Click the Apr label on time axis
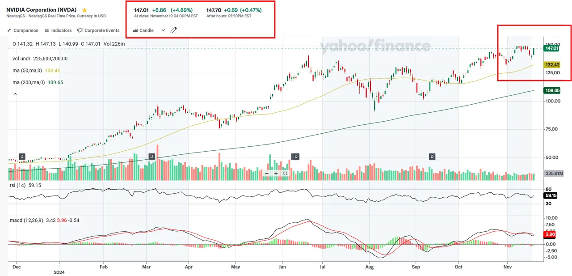 pyautogui.click(x=188, y=266)
